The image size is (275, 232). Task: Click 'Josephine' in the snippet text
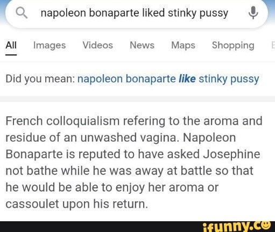(231, 154)
